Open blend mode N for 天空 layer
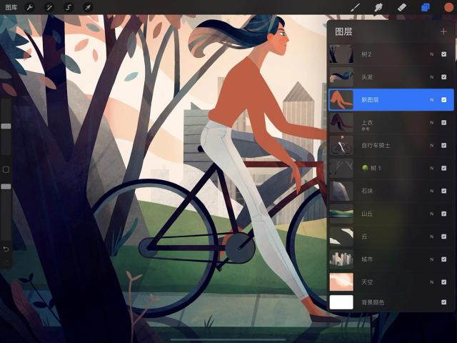 tap(431, 282)
